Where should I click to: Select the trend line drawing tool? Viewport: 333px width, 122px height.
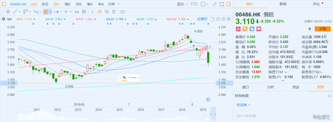(15, 12)
